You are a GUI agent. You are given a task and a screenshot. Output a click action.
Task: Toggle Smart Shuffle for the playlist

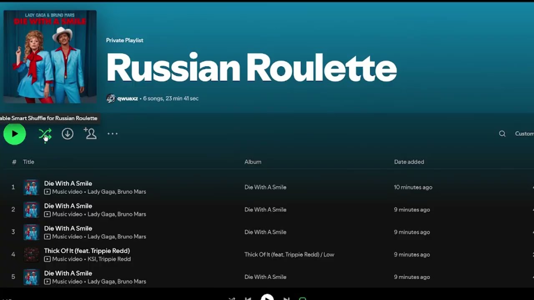[45, 134]
